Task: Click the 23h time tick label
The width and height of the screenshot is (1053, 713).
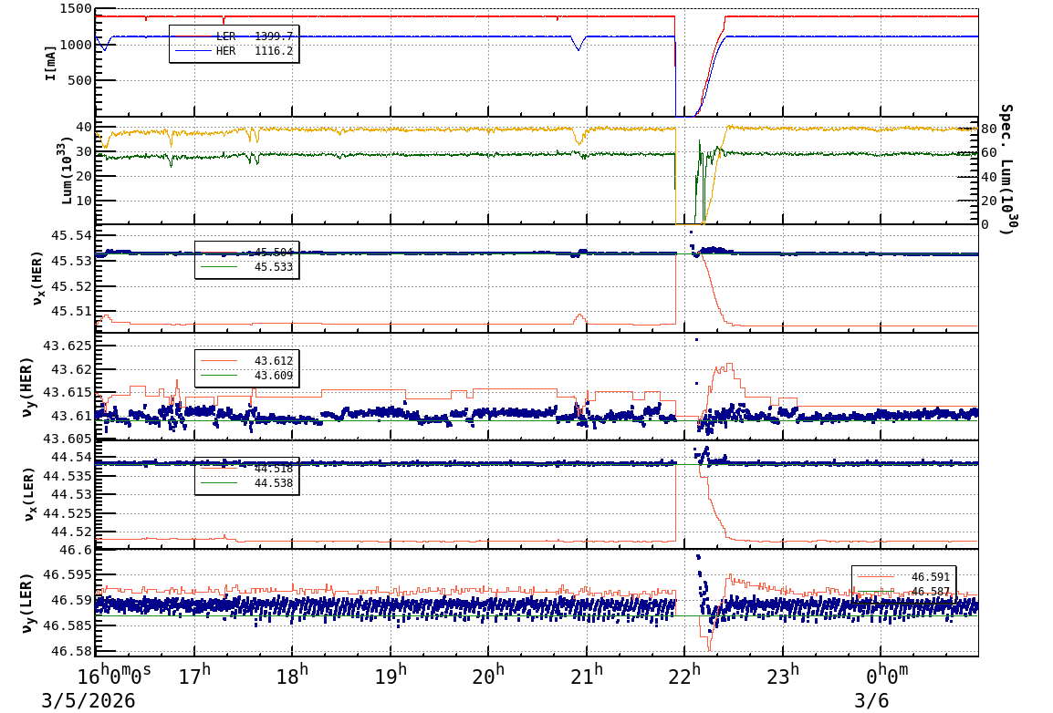Action: (783, 676)
